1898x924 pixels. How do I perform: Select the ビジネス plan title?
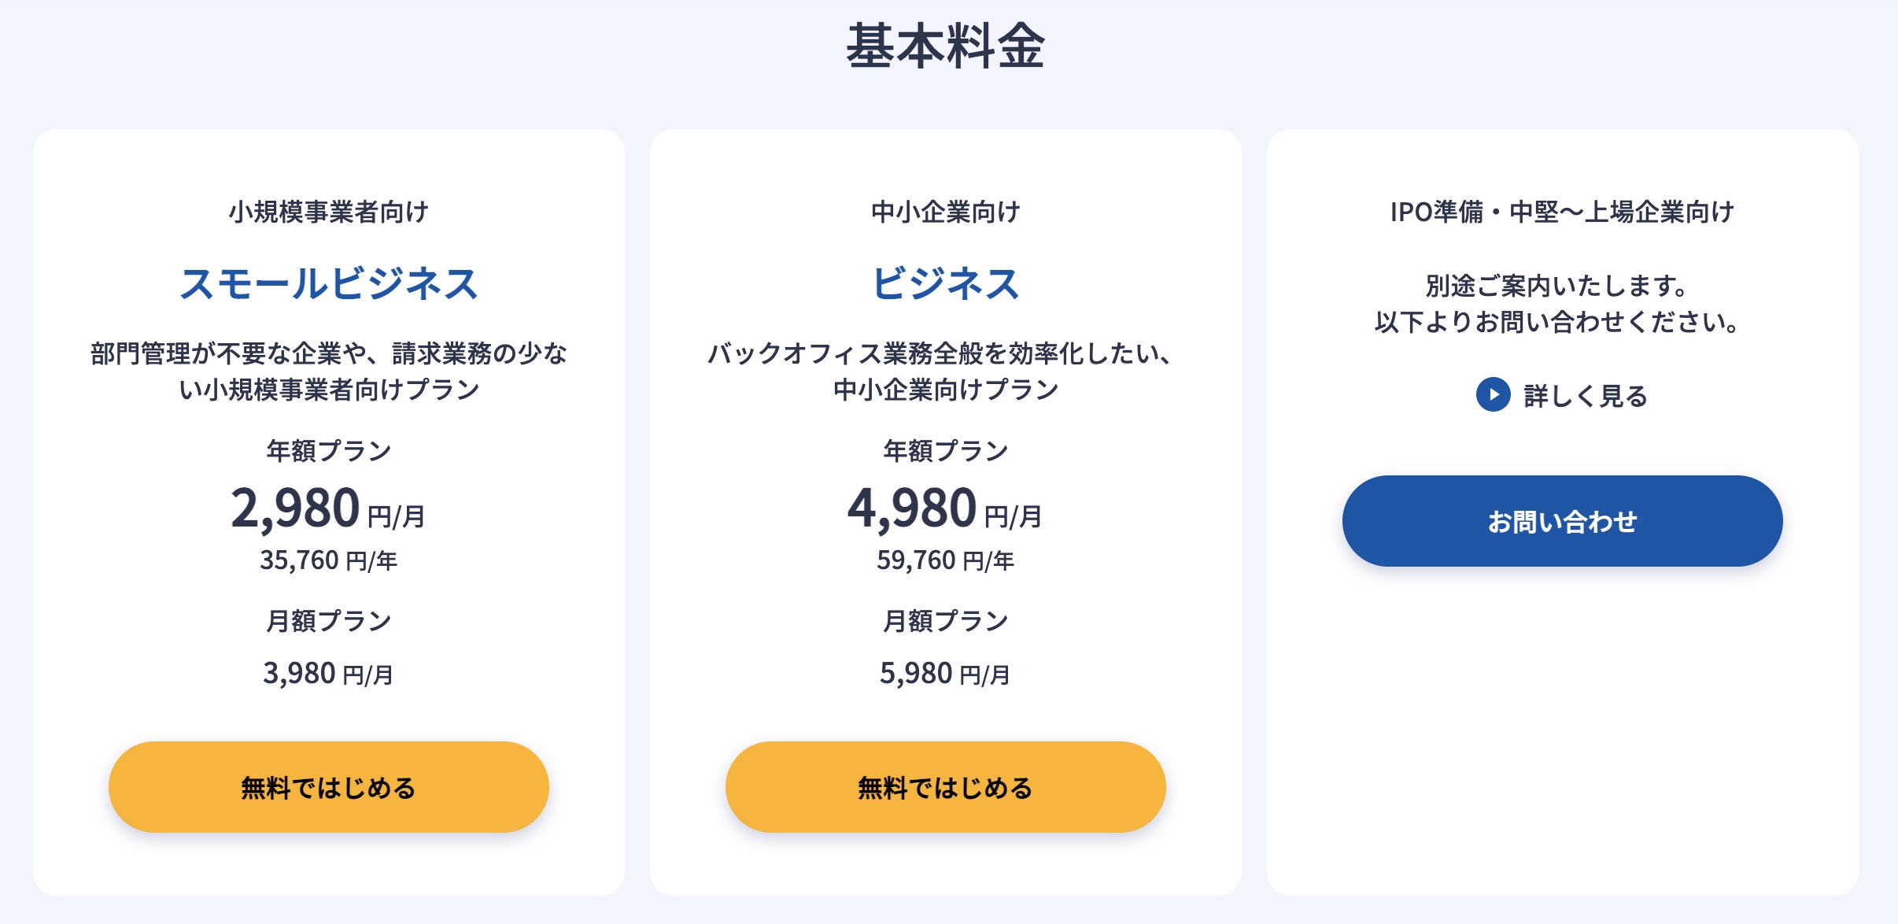point(945,283)
